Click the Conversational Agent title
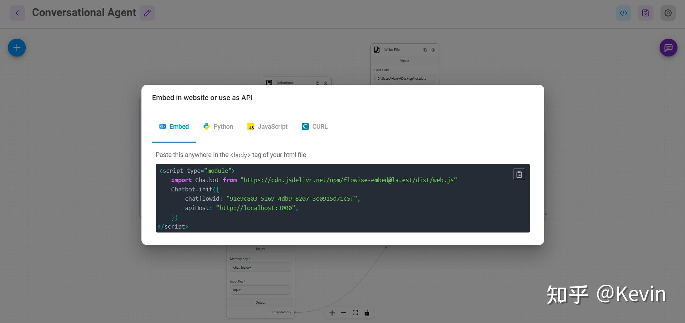 84,13
